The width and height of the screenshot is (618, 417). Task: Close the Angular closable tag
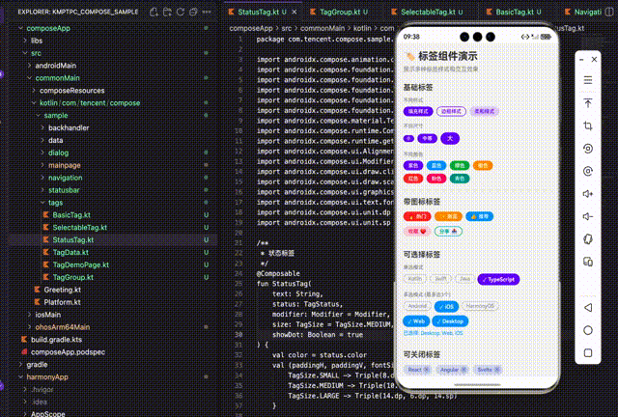coord(463,370)
